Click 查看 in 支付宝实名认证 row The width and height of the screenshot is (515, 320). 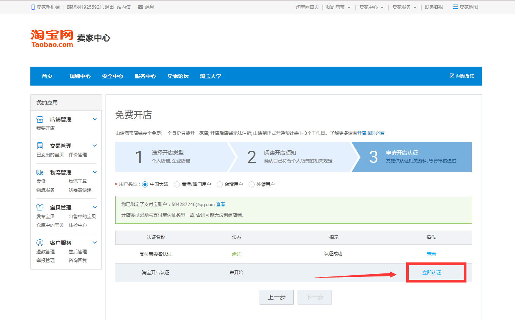click(x=432, y=254)
